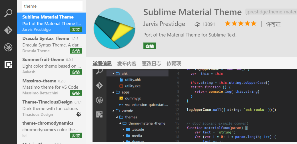
Task: Select theme-chromodynamics list entry
Action: coord(51,129)
